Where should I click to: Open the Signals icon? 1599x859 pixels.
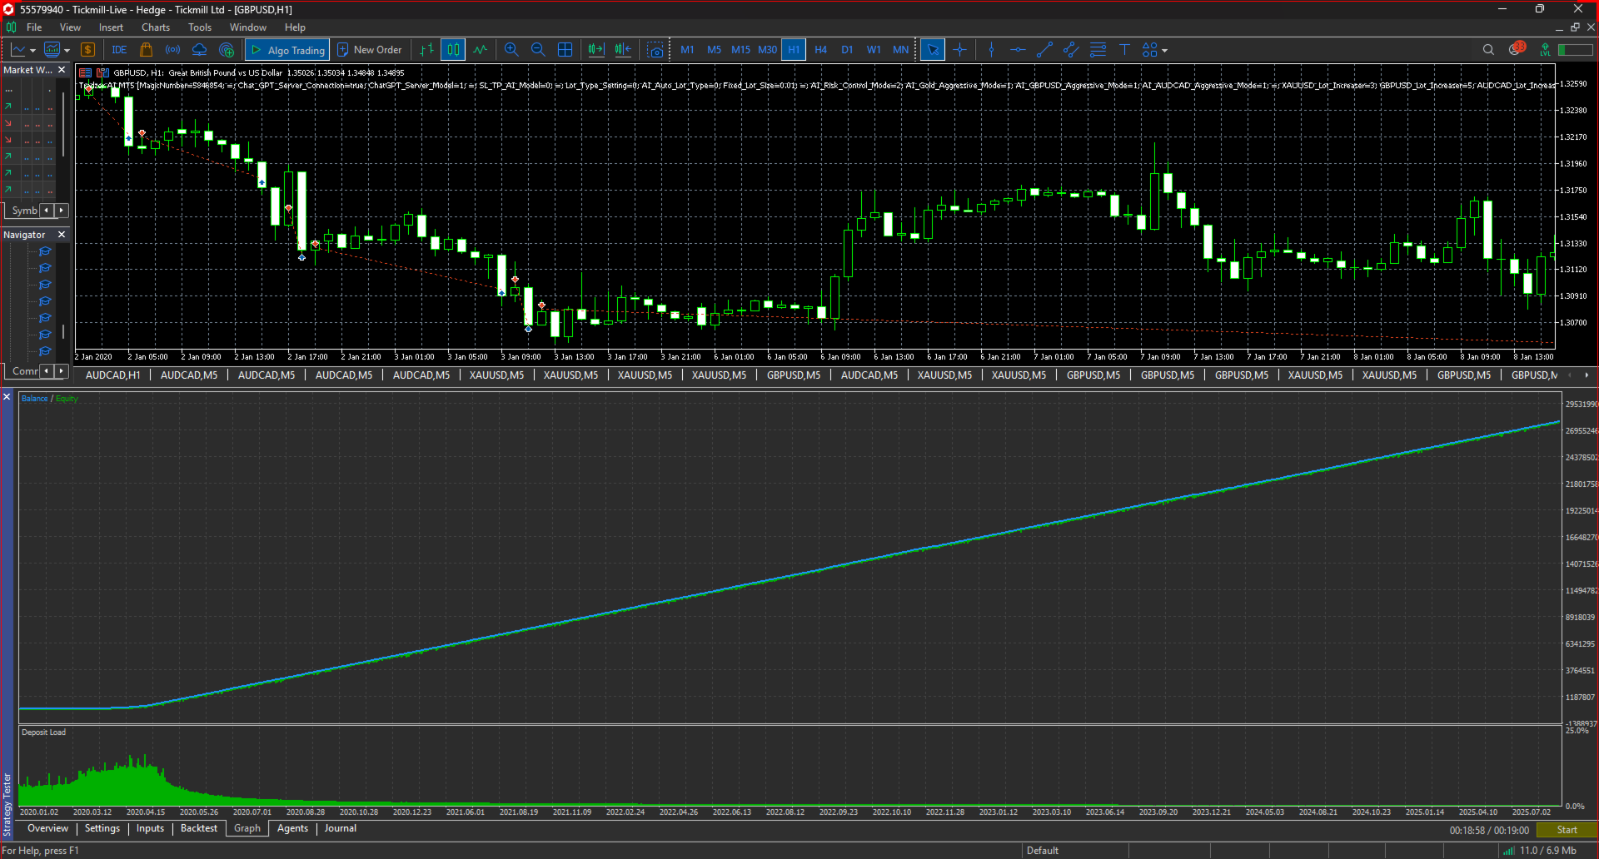coord(173,50)
